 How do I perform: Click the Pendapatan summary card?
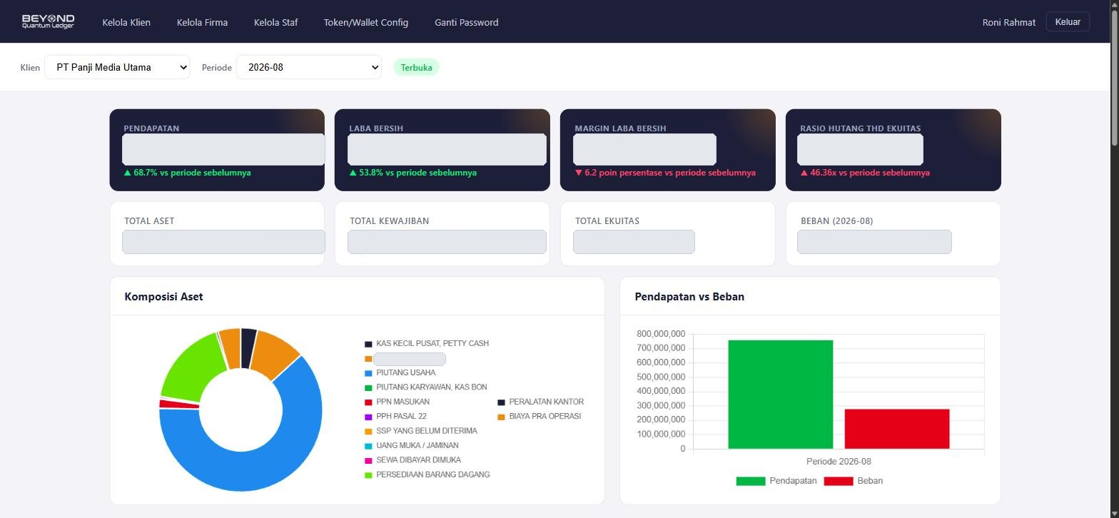(217, 150)
